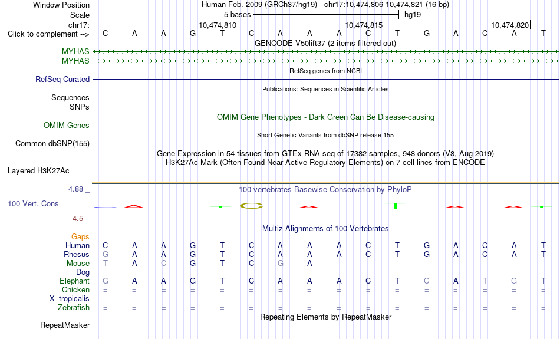Viewport: 560px width, 339px height.
Task: Click the 10,474,815 coordinate marker
Action: point(364,25)
